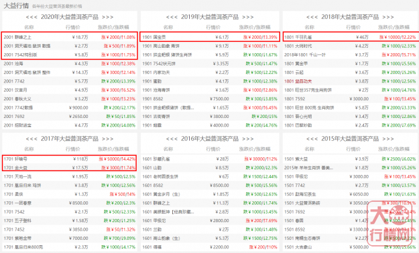Select the 1601 8582 product row
The height and width of the screenshot is (253, 419).
(209, 185)
